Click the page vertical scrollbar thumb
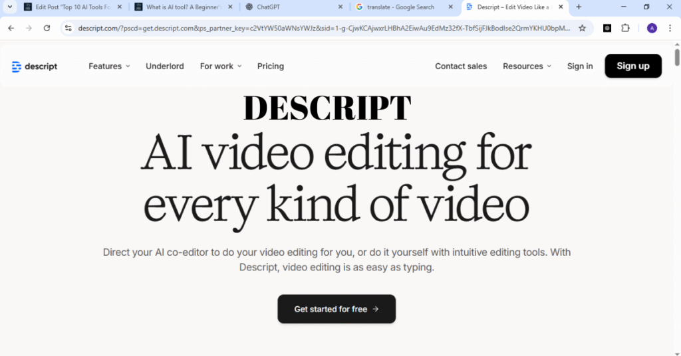 (676, 57)
